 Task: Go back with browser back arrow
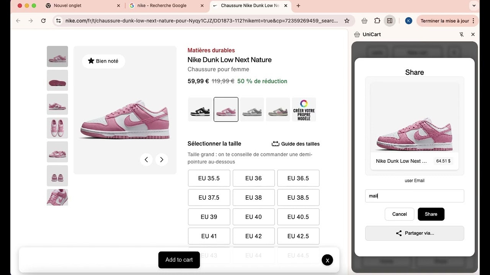pyautogui.click(x=18, y=21)
